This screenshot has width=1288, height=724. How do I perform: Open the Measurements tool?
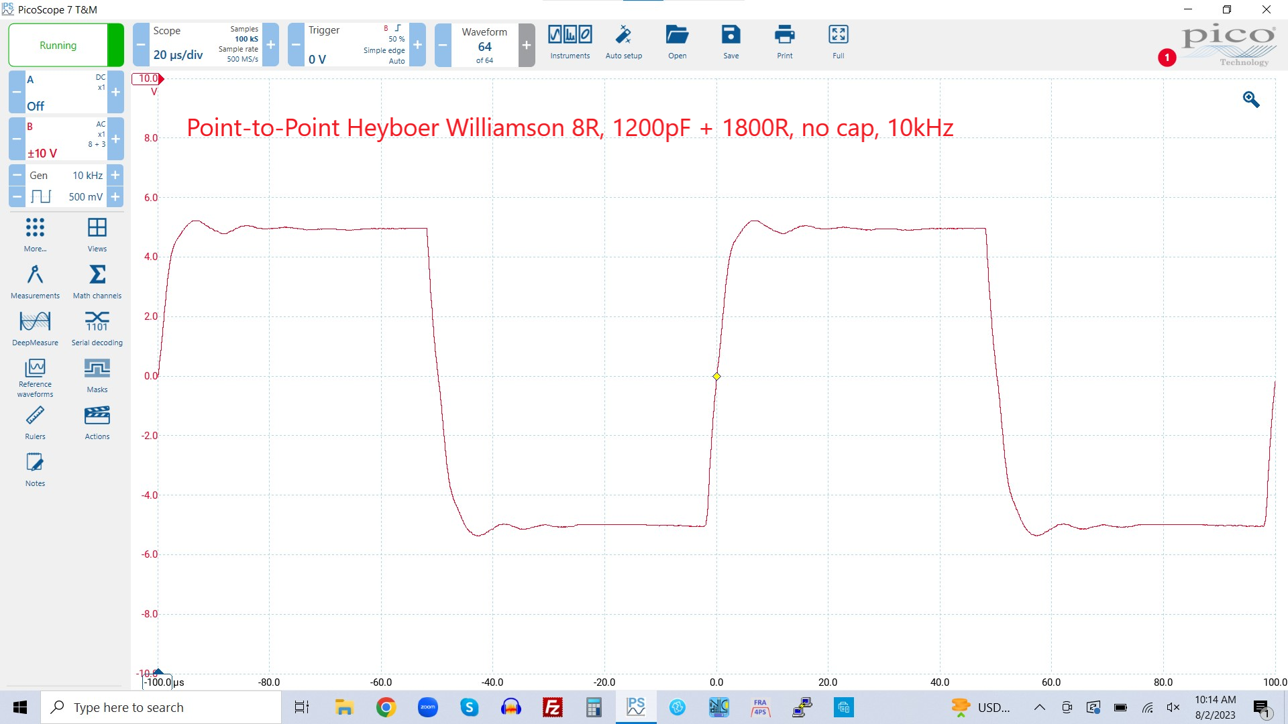[35, 281]
